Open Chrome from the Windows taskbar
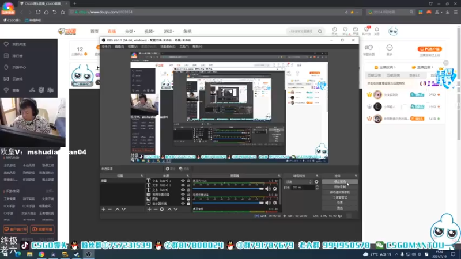This screenshot has height=259, width=461. tap(41, 254)
